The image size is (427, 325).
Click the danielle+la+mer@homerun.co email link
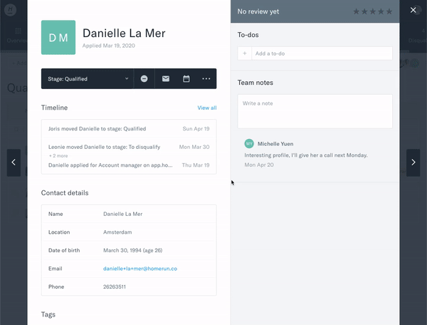coord(140,269)
